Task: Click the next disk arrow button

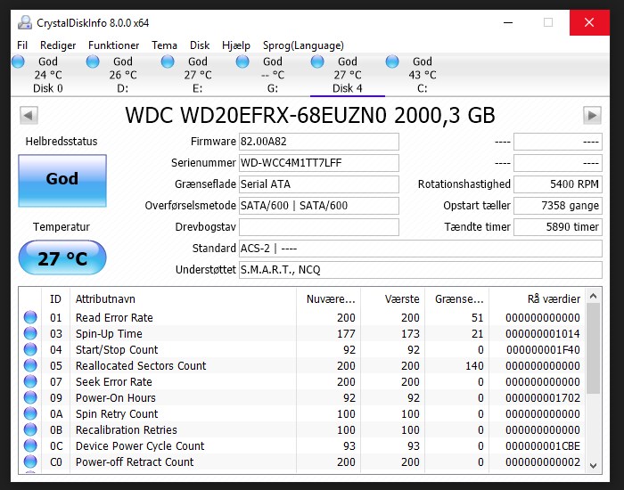Action: tap(592, 116)
